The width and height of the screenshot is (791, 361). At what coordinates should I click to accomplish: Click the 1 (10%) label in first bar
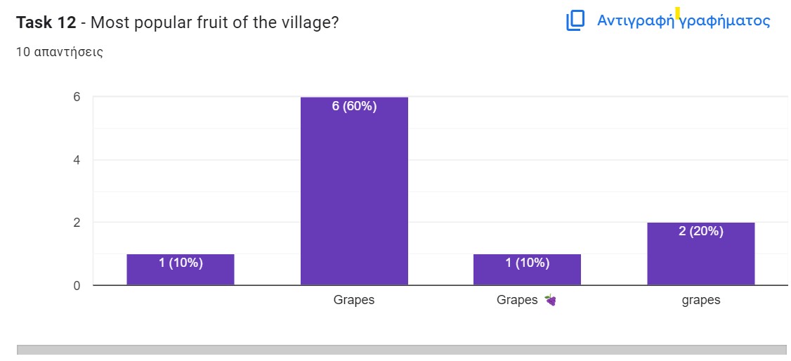click(181, 263)
